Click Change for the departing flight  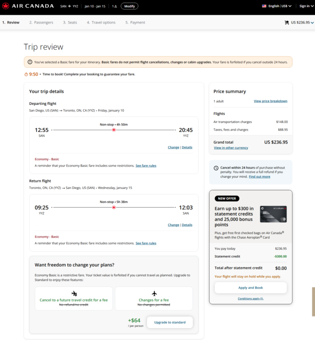(x=173, y=147)
